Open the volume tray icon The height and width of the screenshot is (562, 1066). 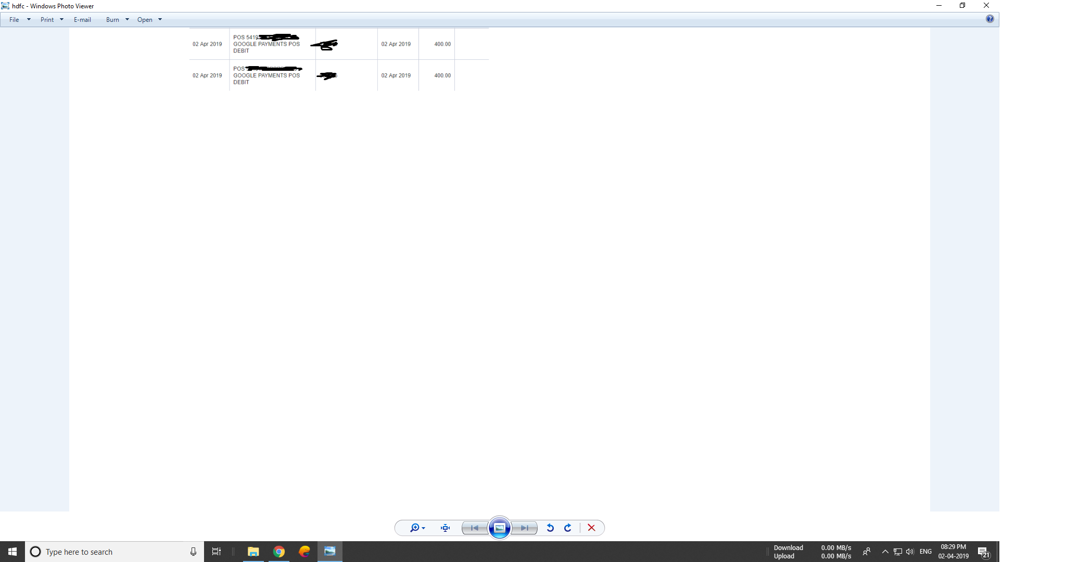pos(910,552)
